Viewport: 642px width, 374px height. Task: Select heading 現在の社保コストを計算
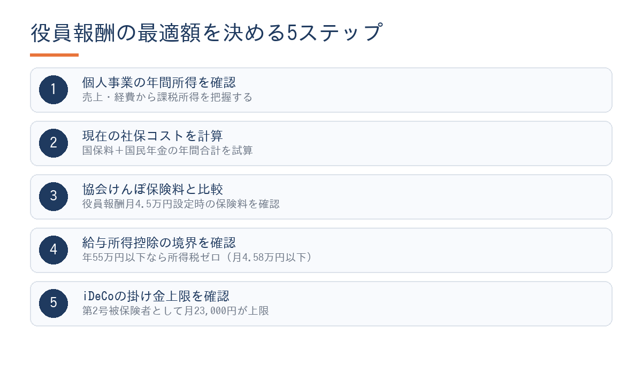[x=152, y=136]
